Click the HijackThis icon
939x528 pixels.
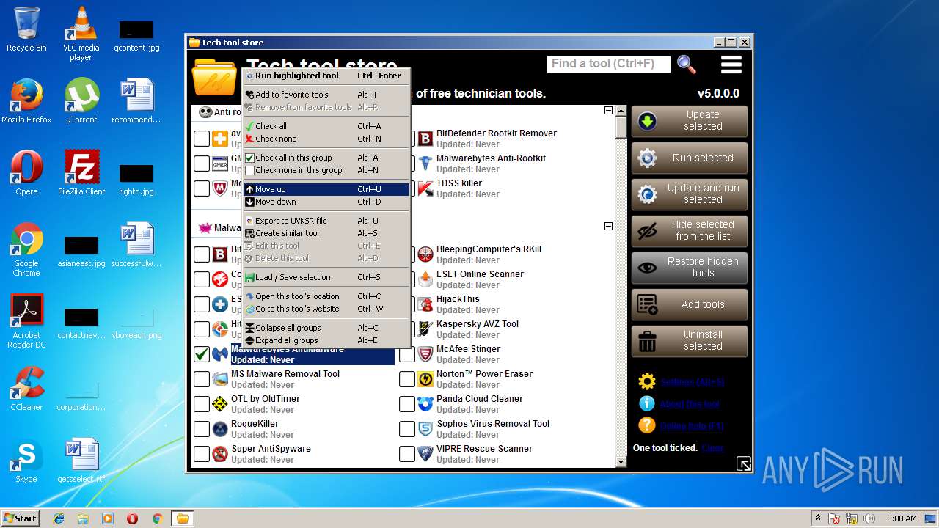point(425,304)
